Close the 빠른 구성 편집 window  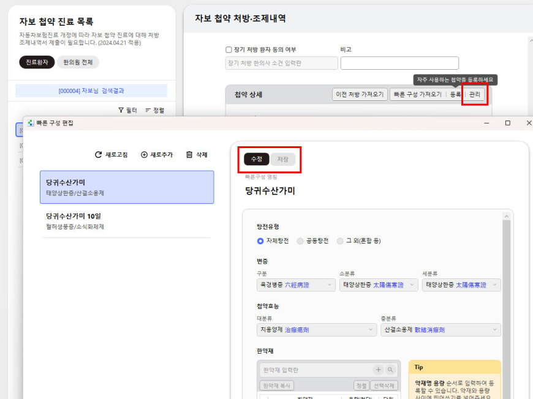(x=529, y=123)
